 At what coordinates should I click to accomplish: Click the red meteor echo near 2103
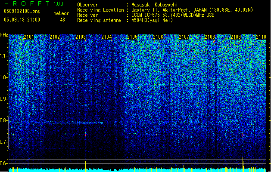pyautogui.click(x=85, y=135)
